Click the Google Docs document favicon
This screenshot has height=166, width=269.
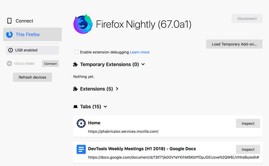81,149
